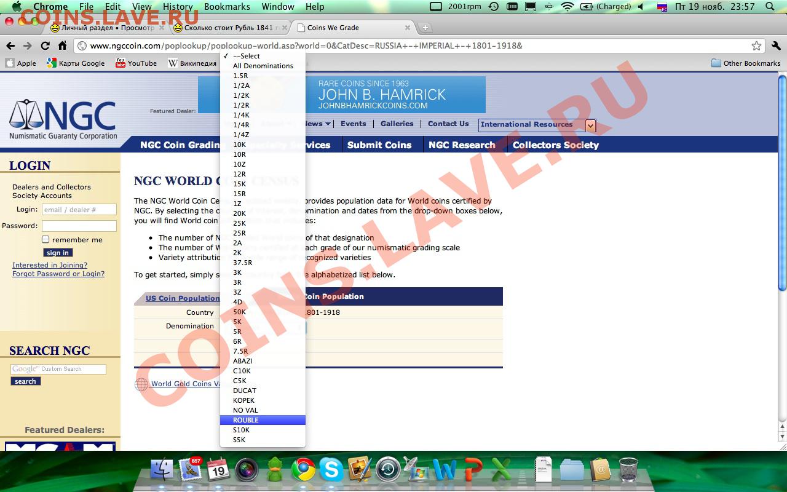Viewport: 787px width, 492px height.
Task: Click the volume speaker icon in menu bar
Action: pos(641,7)
